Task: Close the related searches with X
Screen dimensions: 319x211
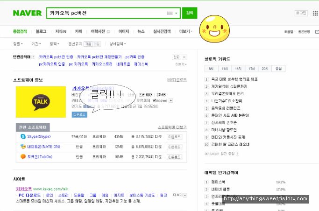Action: coord(184,57)
